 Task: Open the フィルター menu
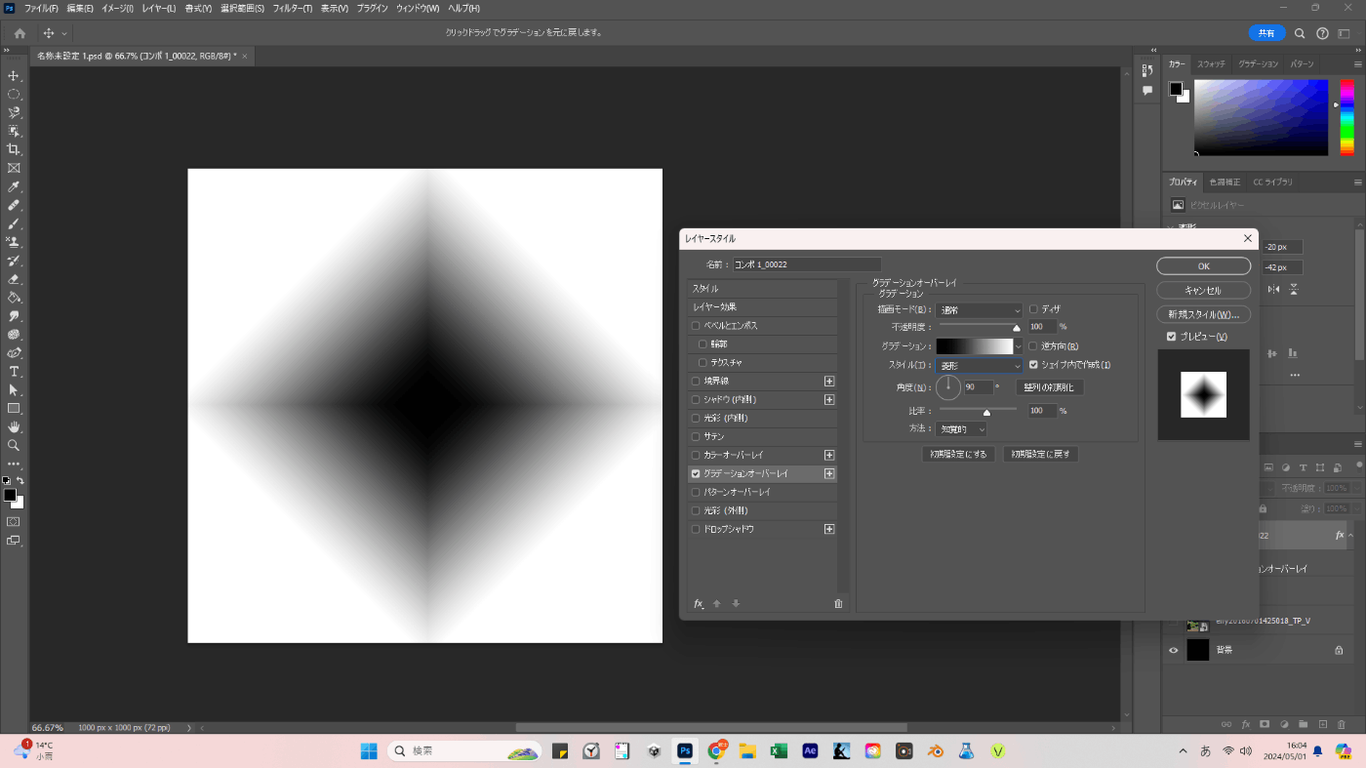click(292, 8)
